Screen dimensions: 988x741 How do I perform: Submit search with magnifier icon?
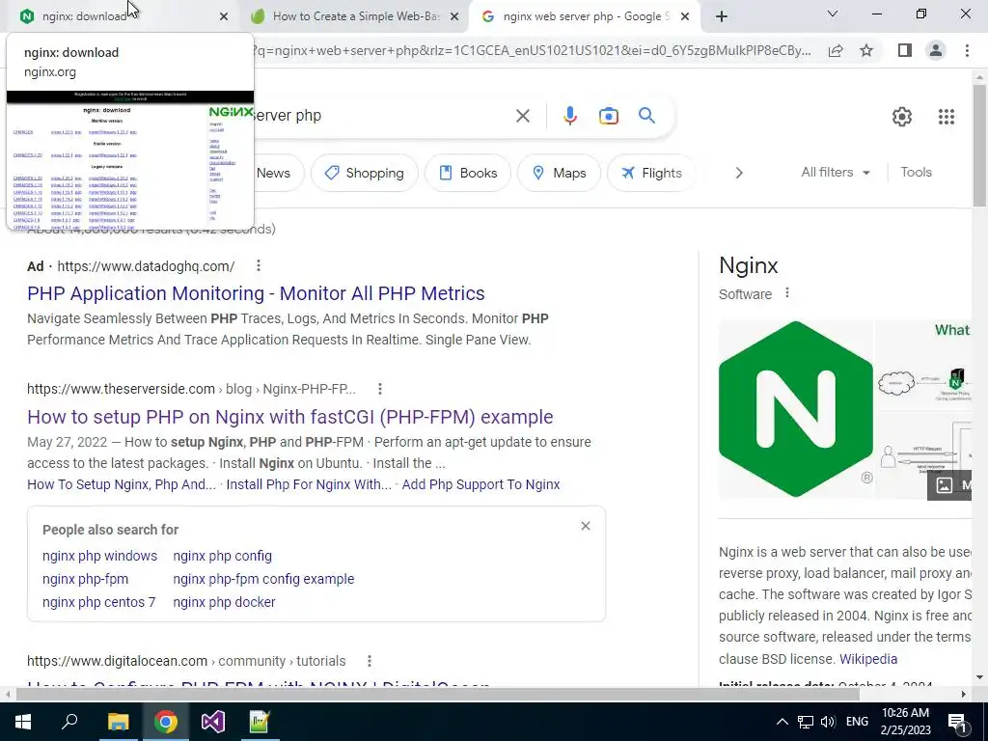[x=646, y=116]
